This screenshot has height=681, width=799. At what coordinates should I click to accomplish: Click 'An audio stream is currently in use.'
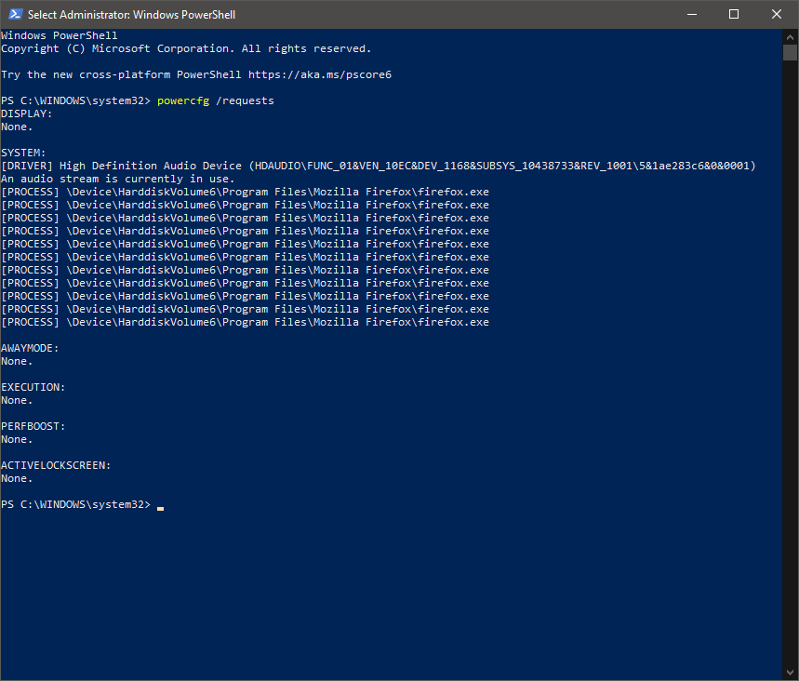pos(118,179)
